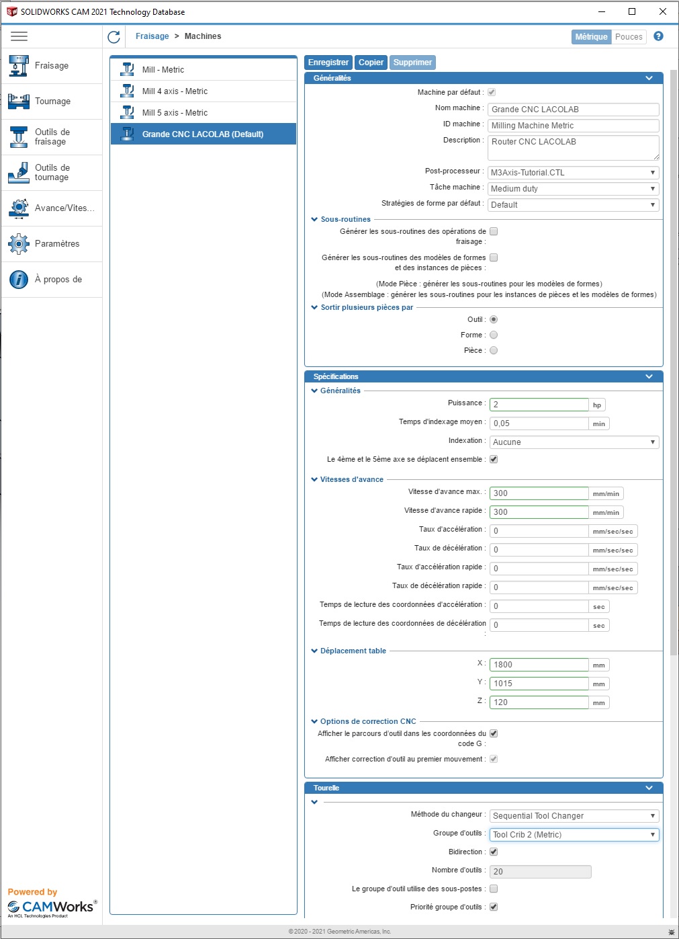Click the Mill 4 axis machine icon
This screenshot has width=679, height=939.
tap(128, 91)
